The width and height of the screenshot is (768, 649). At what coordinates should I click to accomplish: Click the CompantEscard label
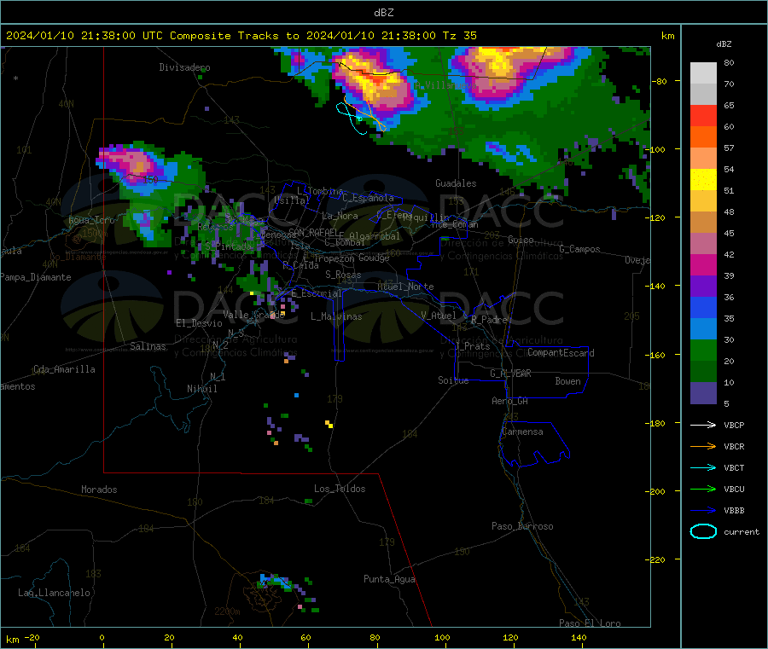pos(561,352)
